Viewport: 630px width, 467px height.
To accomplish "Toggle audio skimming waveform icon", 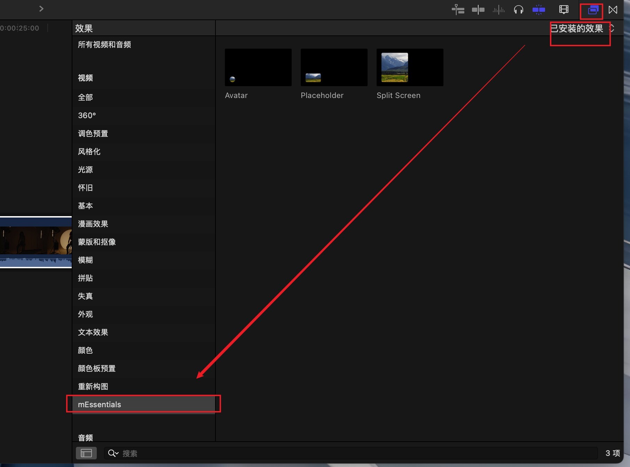I will point(498,10).
